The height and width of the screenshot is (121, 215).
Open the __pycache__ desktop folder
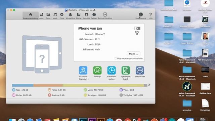(x=187, y=104)
